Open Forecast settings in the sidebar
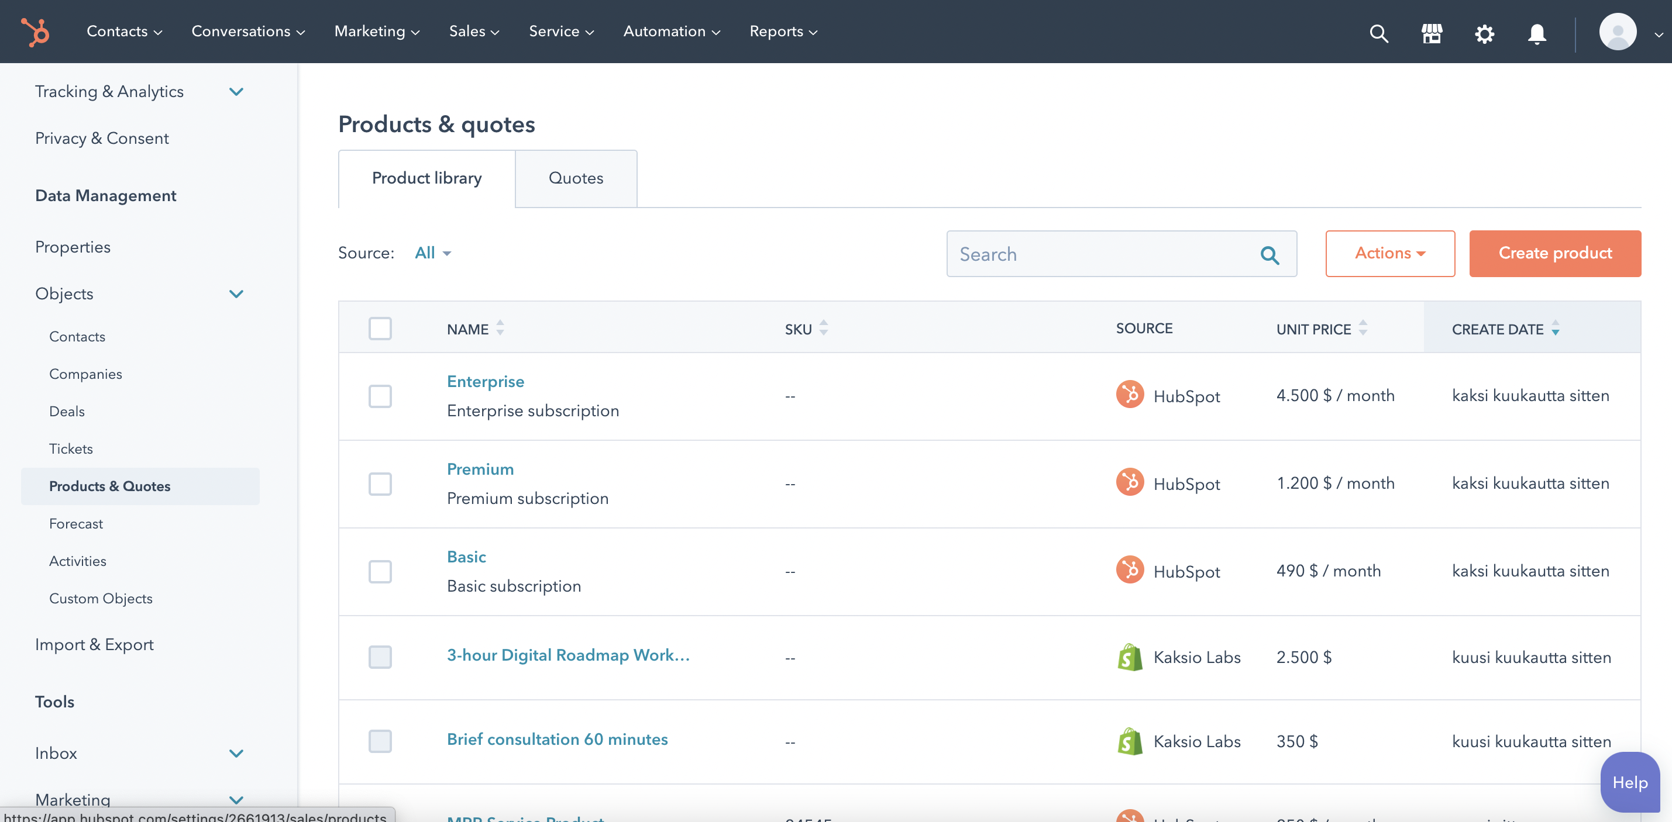The image size is (1672, 822). (x=76, y=524)
